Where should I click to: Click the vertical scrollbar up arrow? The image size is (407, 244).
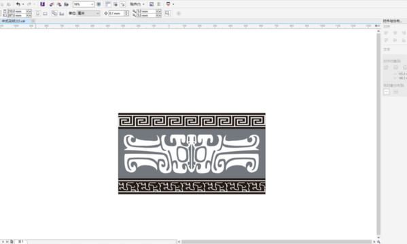378,31
